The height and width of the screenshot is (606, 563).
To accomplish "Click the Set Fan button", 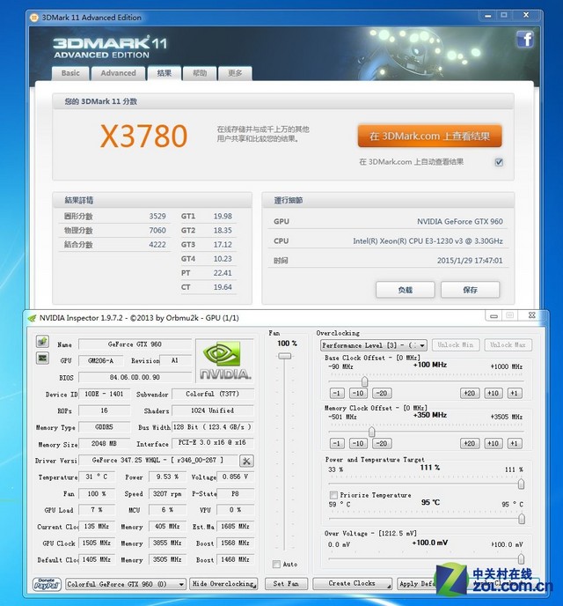I will click(286, 584).
